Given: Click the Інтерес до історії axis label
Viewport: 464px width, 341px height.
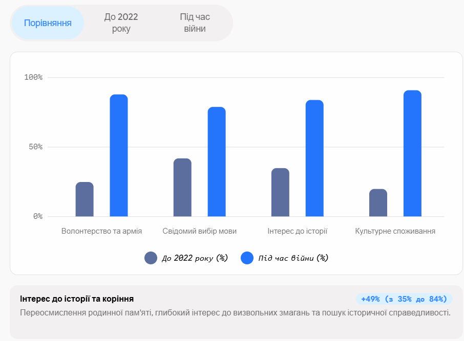Looking at the screenshot, I should point(298,231).
